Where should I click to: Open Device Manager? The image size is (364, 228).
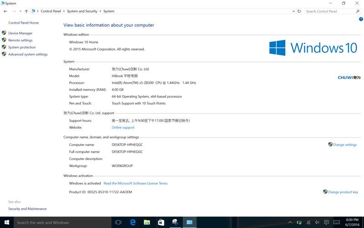[20, 33]
